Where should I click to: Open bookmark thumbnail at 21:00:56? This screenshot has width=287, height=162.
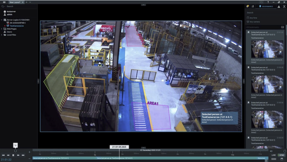click(267, 119)
